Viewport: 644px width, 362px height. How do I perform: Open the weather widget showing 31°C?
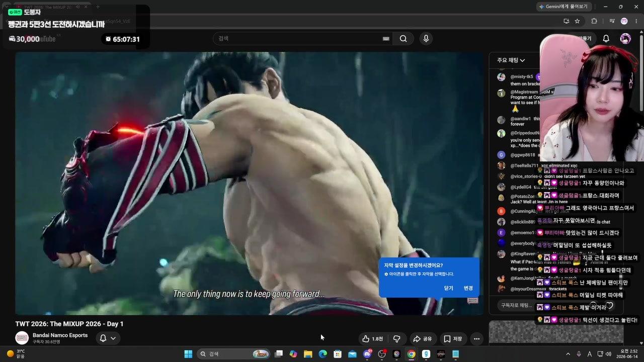16,354
